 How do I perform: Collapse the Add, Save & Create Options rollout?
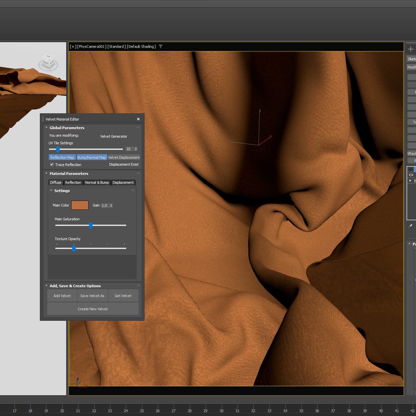pyautogui.click(x=46, y=286)
